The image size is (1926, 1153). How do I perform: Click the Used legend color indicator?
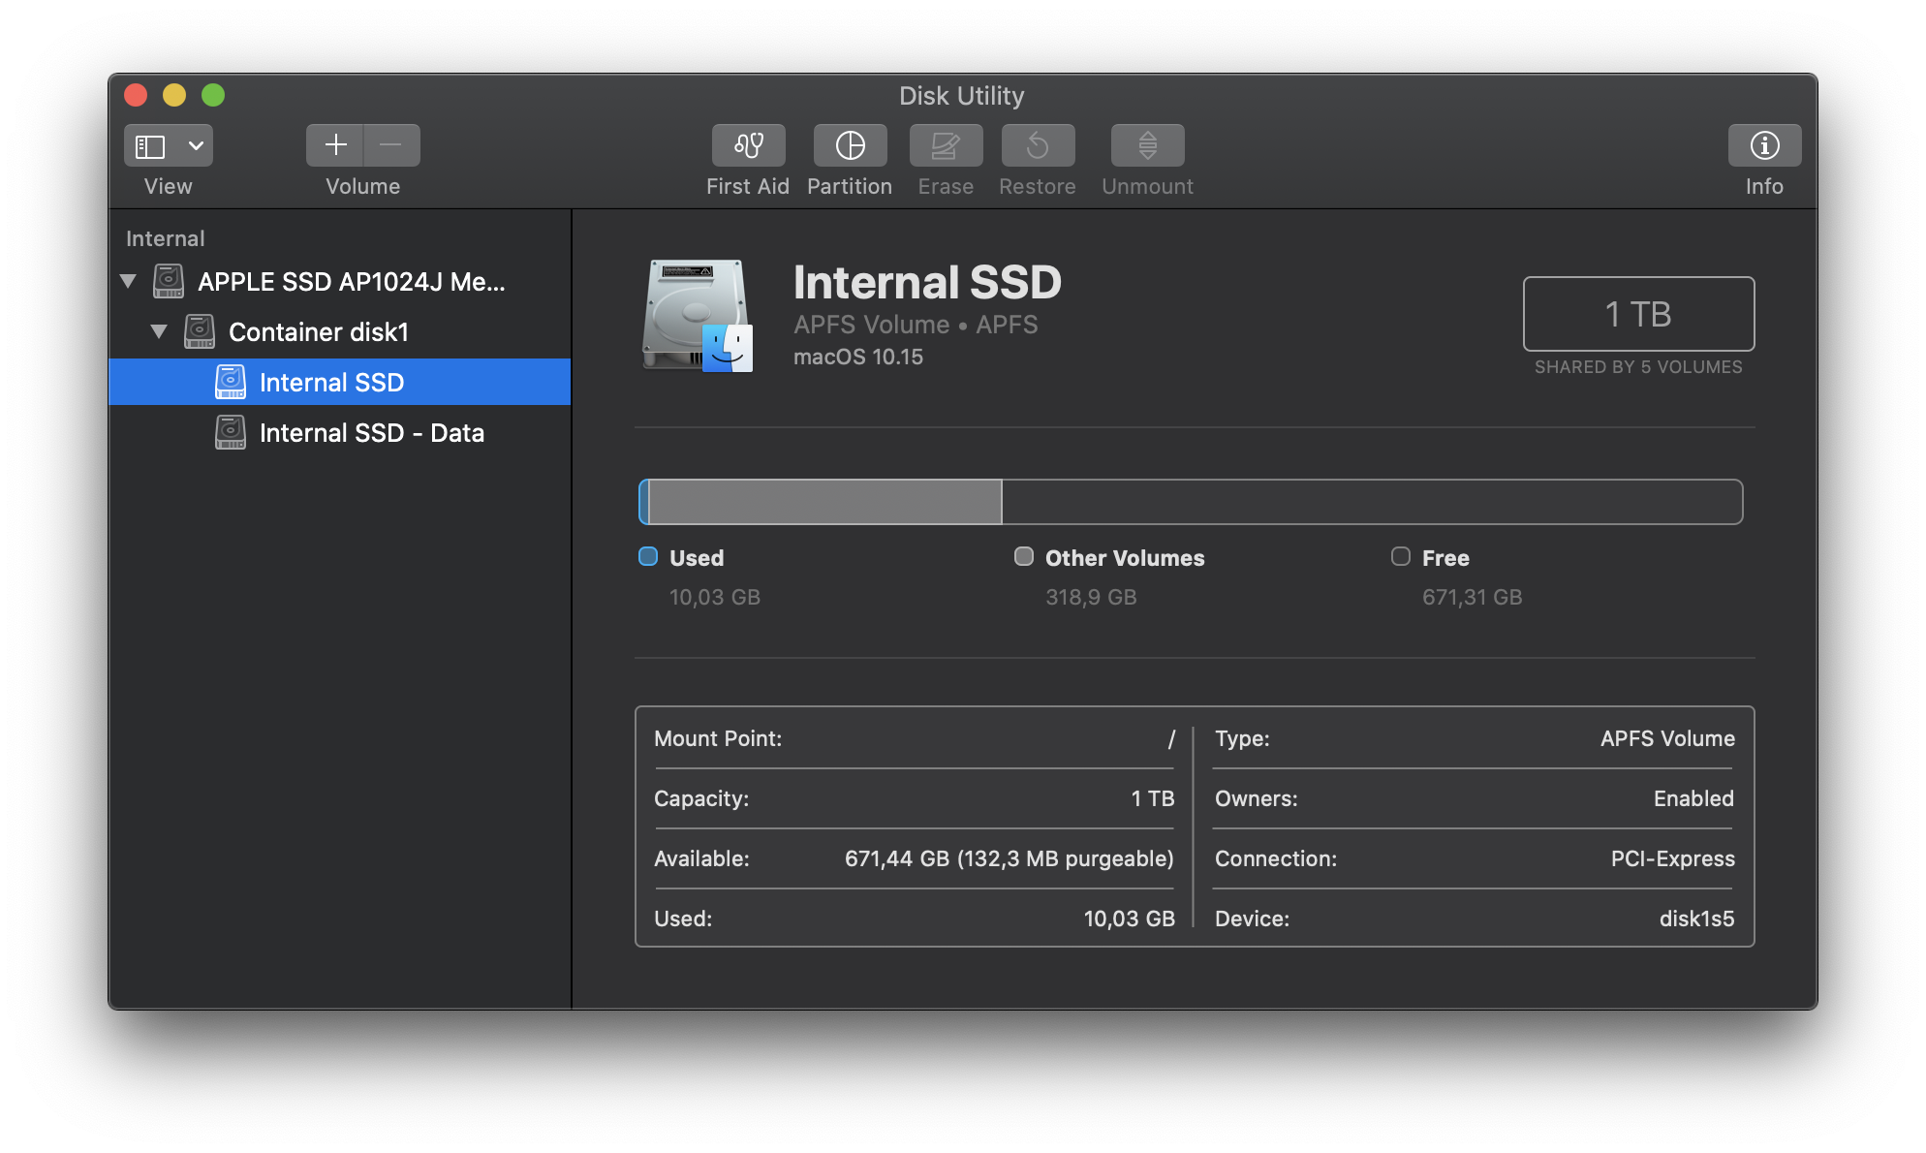click(648, 557)
